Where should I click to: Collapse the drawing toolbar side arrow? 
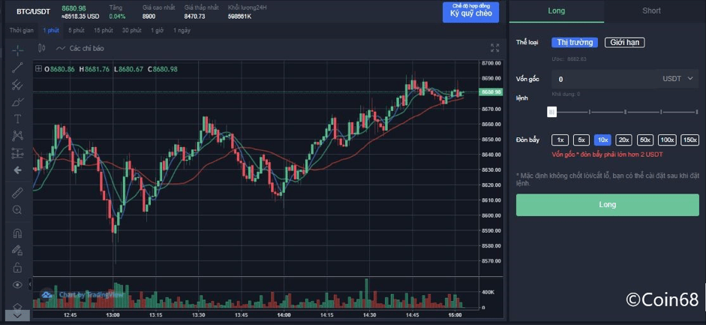point(31,284)
